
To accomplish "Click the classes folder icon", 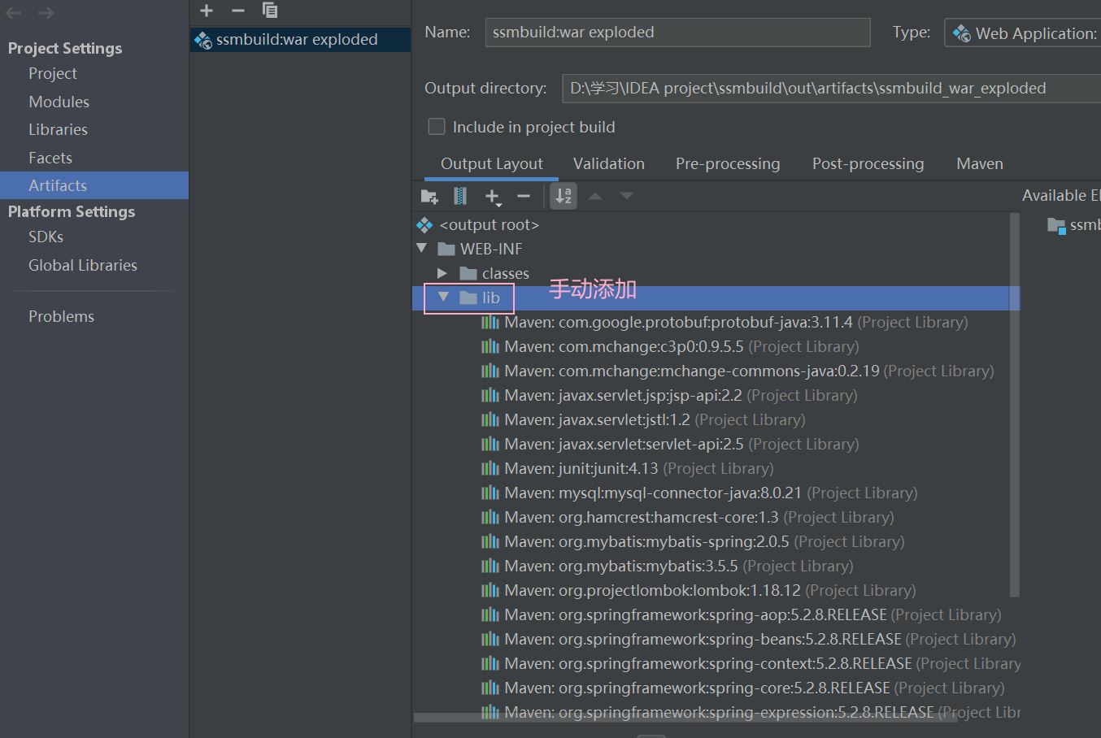I will tap(468, 273).
